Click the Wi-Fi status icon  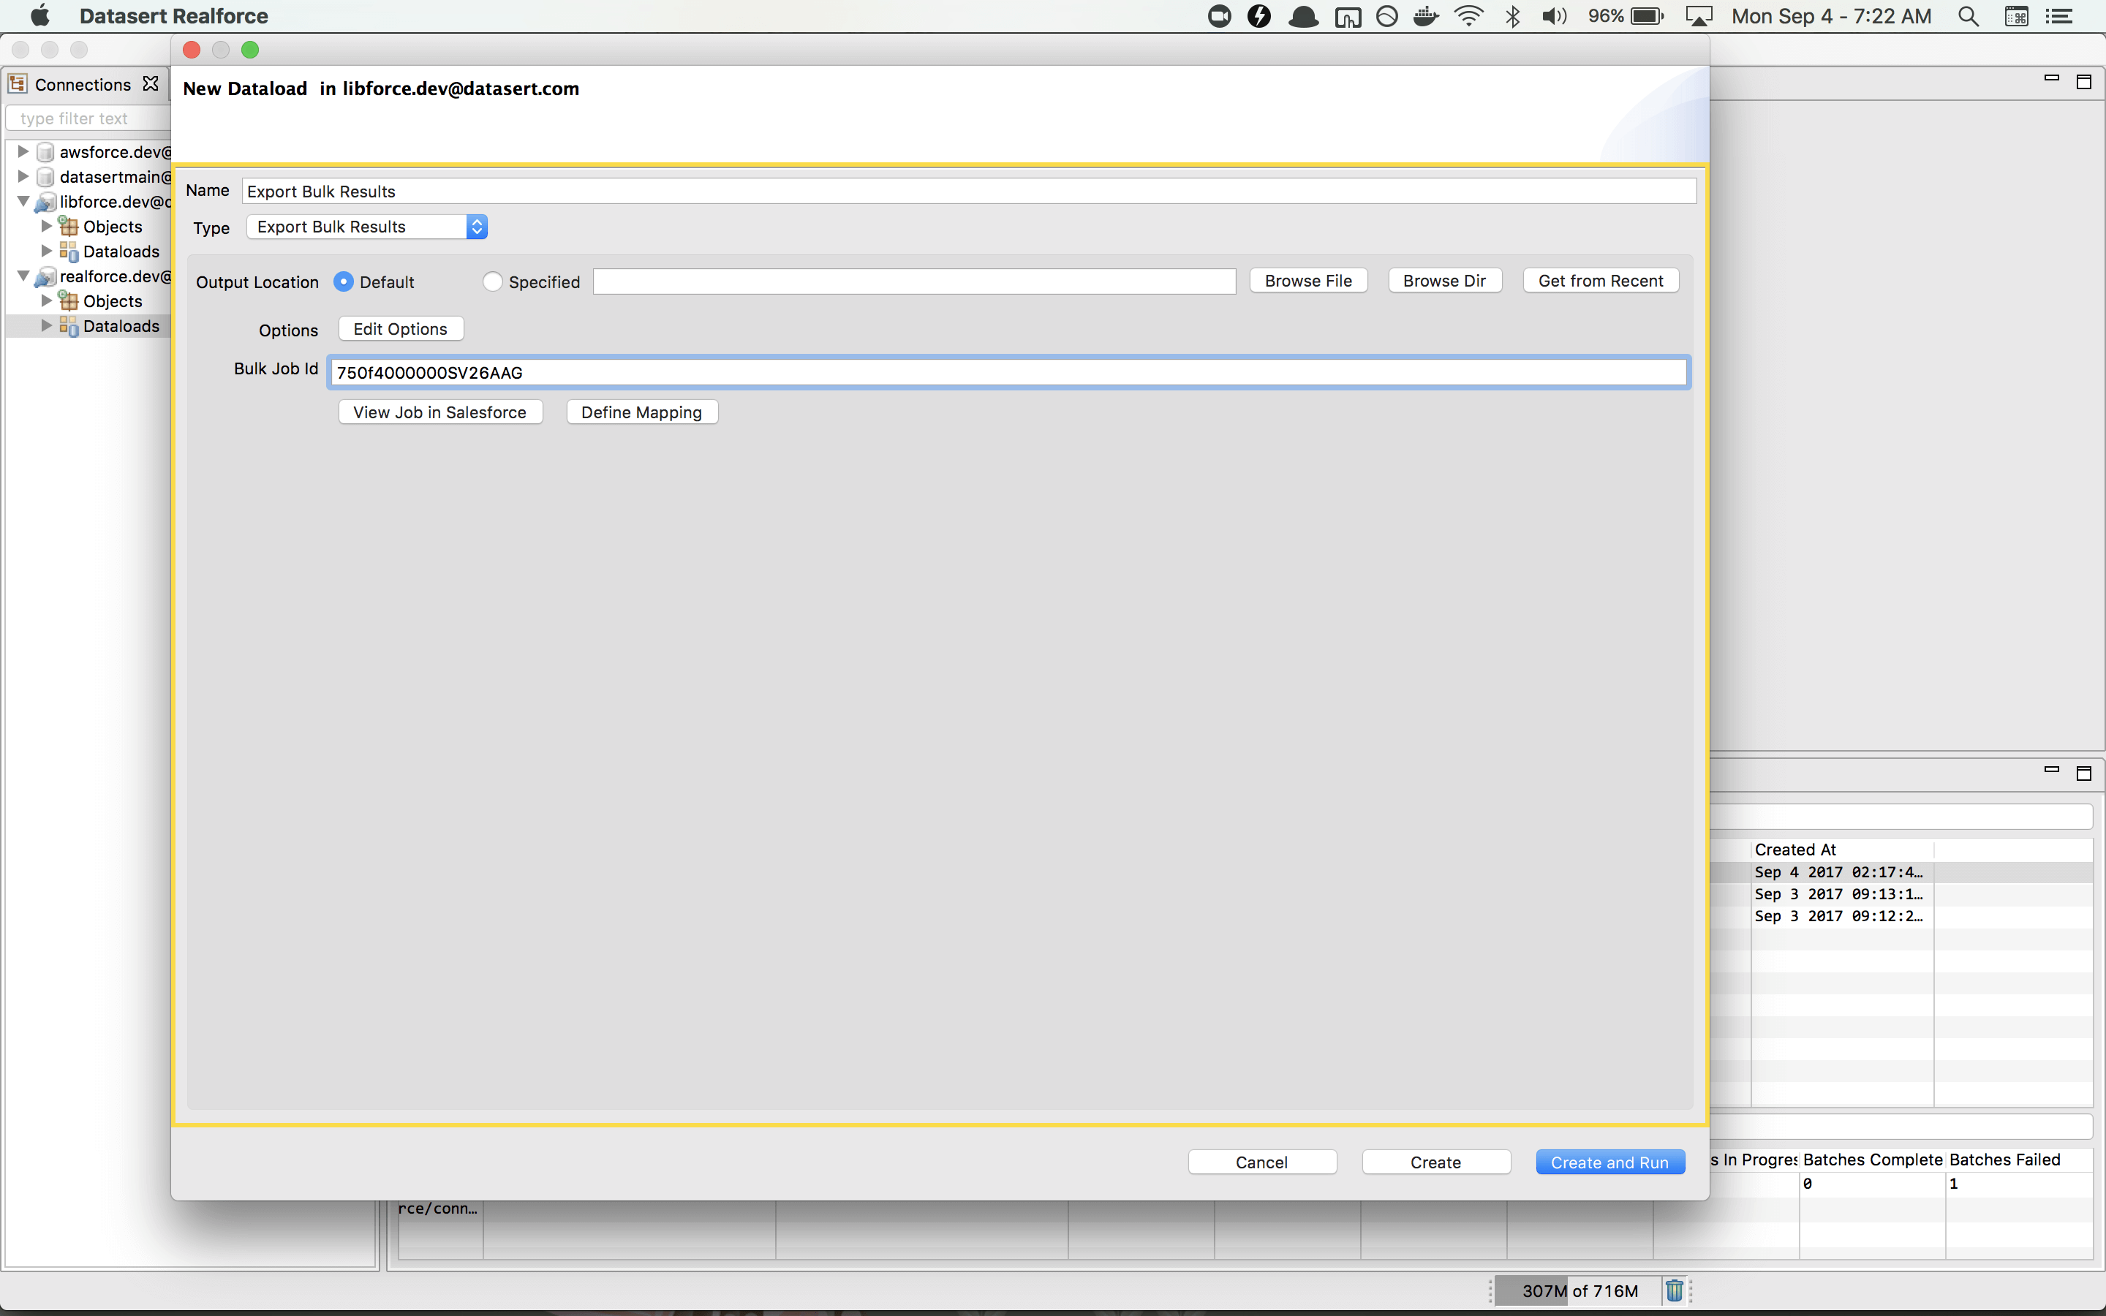pos(1469,17)
